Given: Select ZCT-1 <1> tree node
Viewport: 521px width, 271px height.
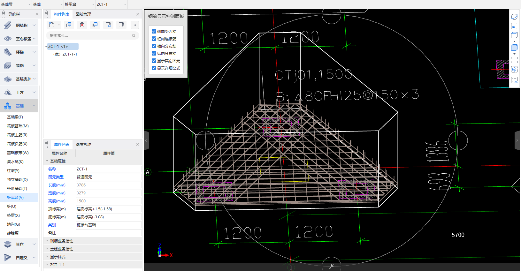Looking at the screenshot, I should [63, 47].
